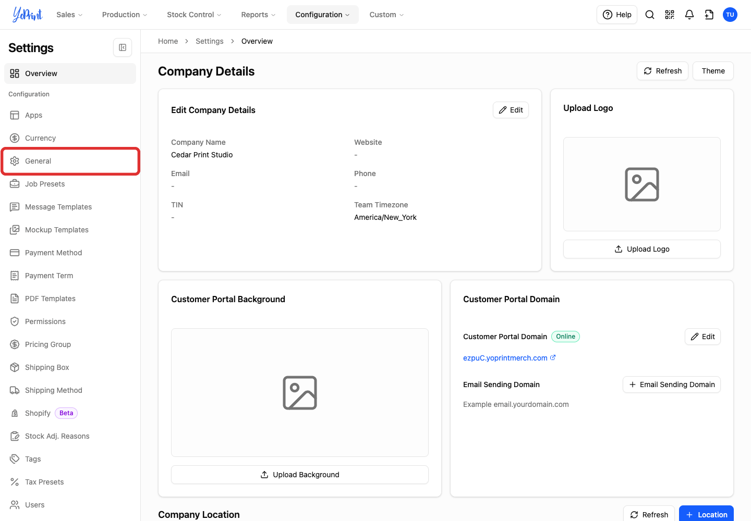Open Payment Method settings
This screenshot has height=521, width=751.
coord(70,253)
